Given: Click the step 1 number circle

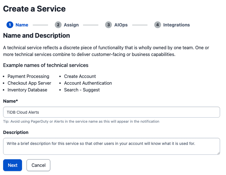Looking at the screenshot, I should 10,25.
